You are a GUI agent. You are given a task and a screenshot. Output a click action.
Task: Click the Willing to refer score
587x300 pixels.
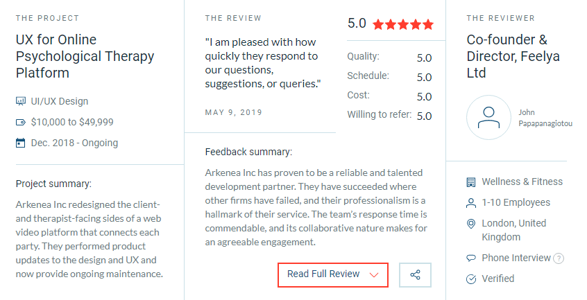coord(424,116)
